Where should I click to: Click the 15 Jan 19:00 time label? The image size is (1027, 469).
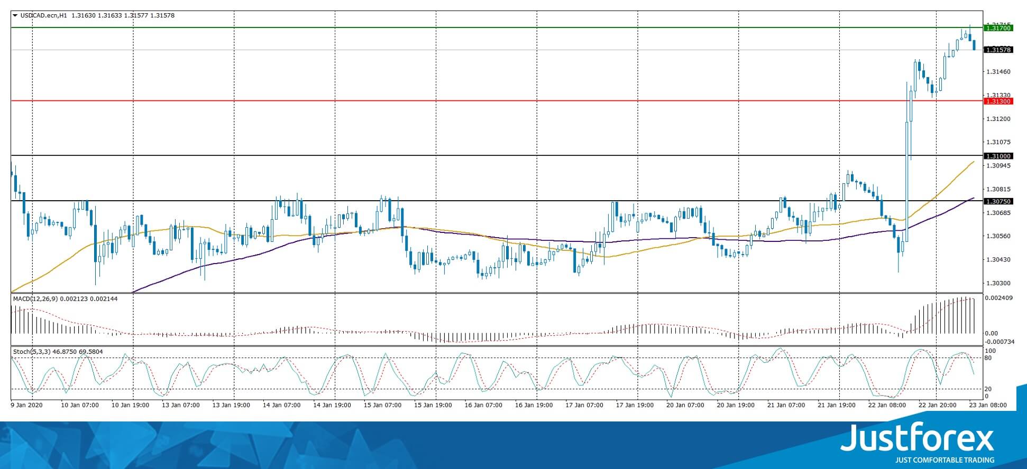pyautogui.click(x=432, y=405)
